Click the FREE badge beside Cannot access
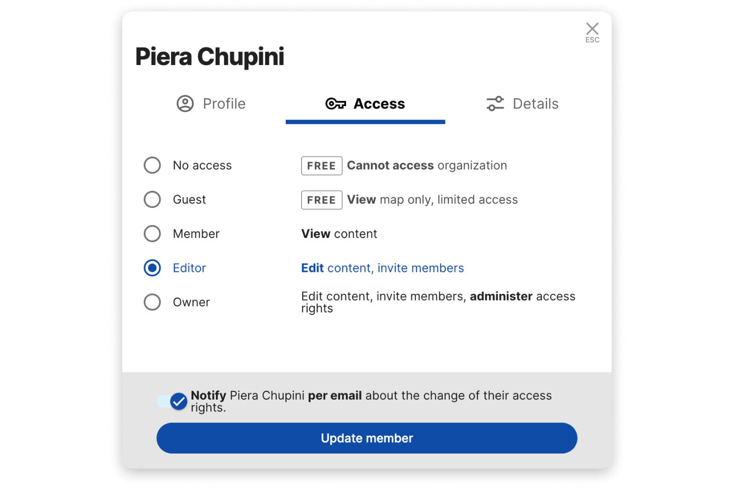 (x=322, y=166)
